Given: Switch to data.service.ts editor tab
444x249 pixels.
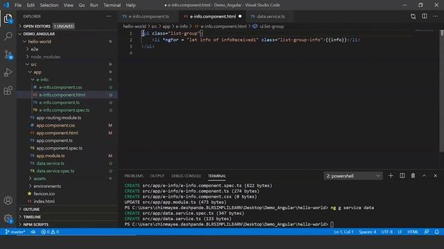Looking at the screenshot, I should 270,17.
